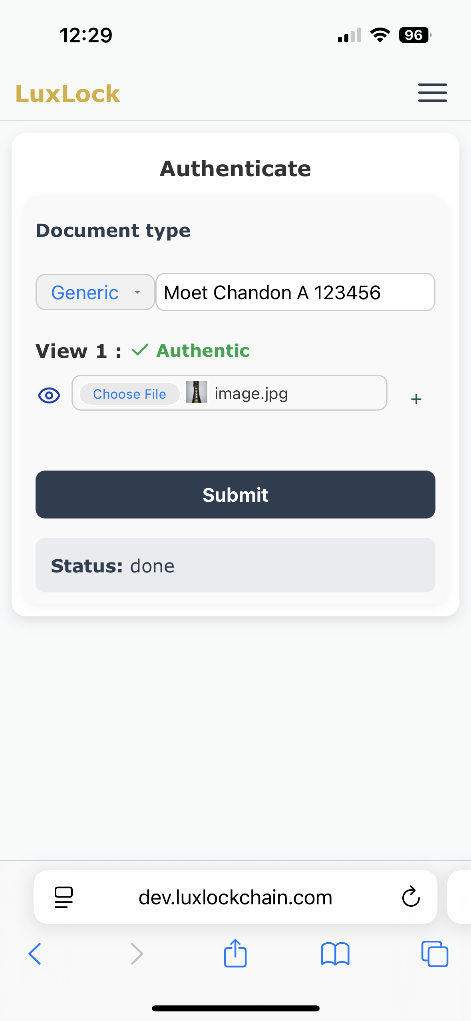Toggle the eye preview icon for View 1
The width and height of the screenshot is (471, 1021).
[x=49, y=395]
